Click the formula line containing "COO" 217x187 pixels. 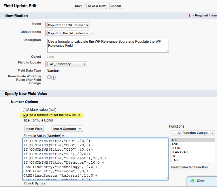point(58,145)
